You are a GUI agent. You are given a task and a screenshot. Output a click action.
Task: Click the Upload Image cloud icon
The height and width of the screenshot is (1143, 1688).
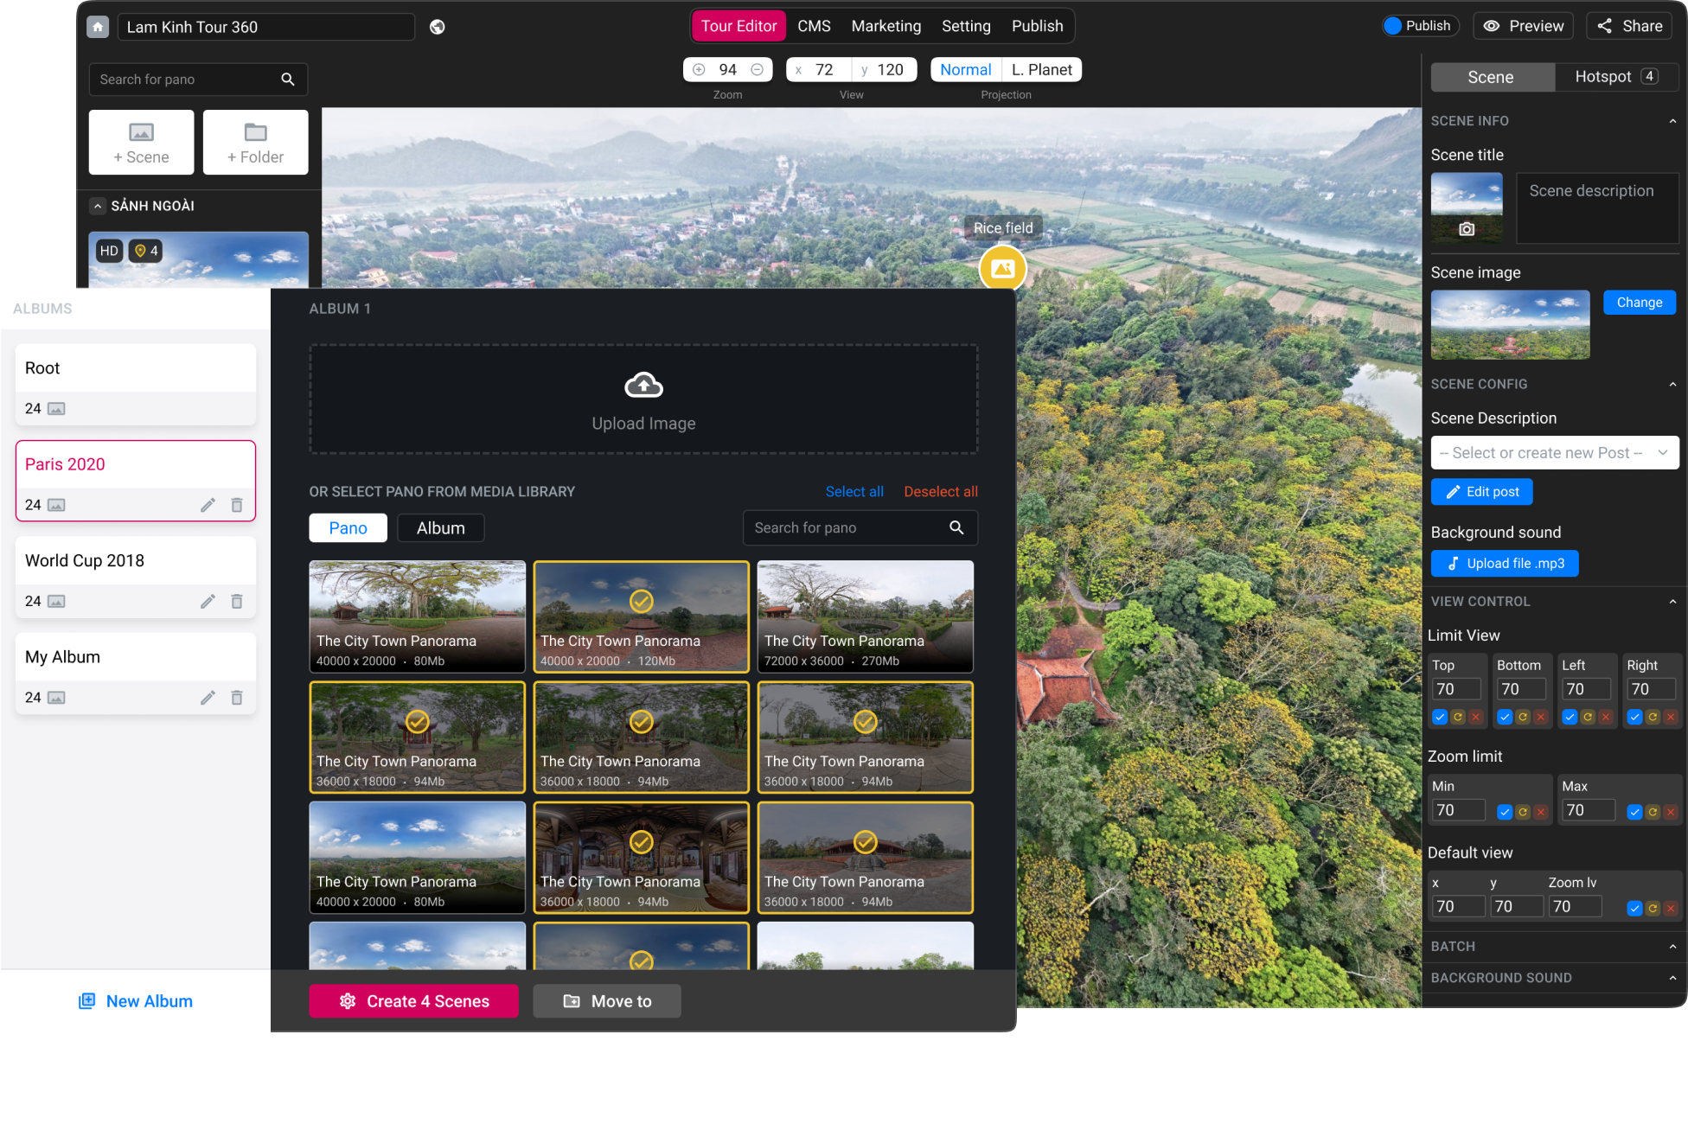pos(643,384)
